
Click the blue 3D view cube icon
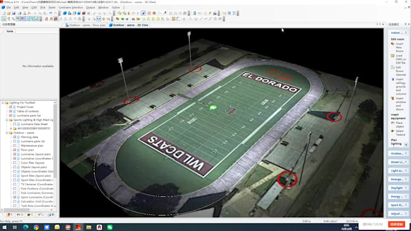point(65,13)
